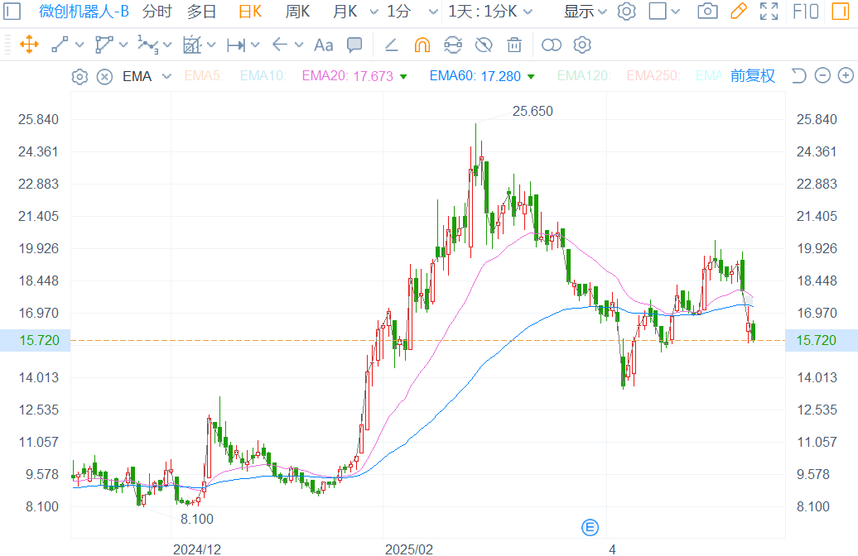Image resolution: width=858 pixels, height=556 pixels.
Task: Open the 1天:1分K dropdown
Action: 489,12
